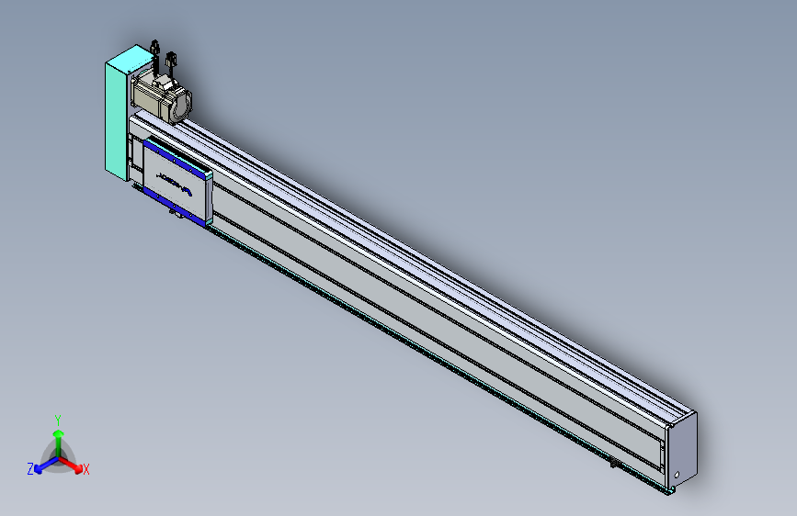Screen dimensions: 797x516
Task: Select the small sensor near the rail end
Action: (x=614, y=463)
